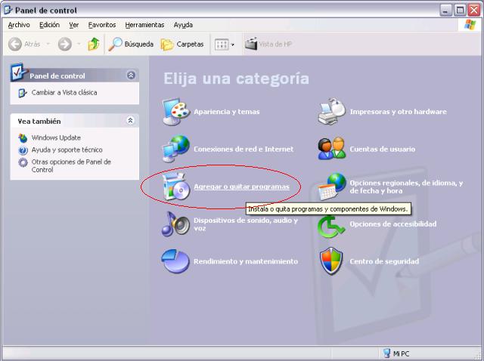Open the Favoritos menu

click(102, 25)
